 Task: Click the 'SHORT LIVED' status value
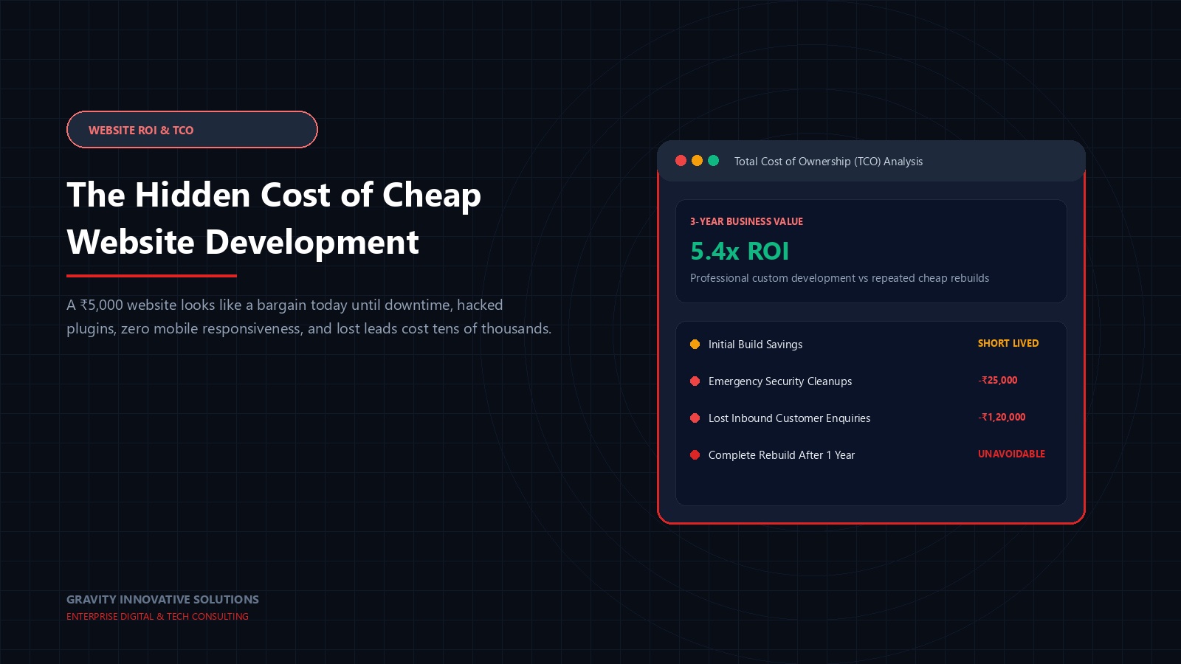tap(1008, 343)
